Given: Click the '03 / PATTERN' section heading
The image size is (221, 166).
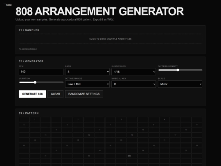Looking at the screenshot, I should tap(29, 113).
